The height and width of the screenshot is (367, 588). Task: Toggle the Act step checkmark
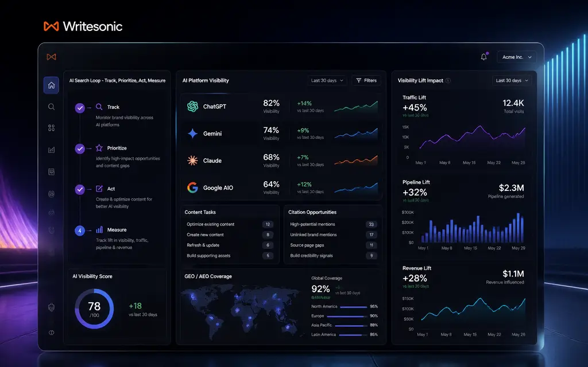[x=79, y=189]
